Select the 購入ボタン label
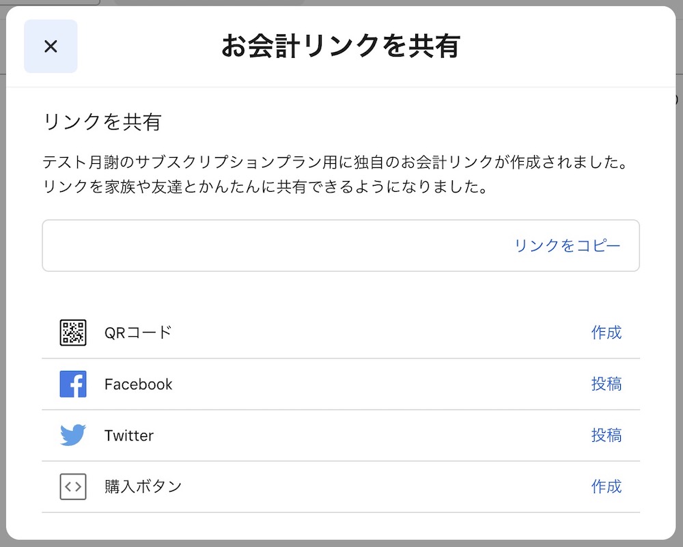683x547 pixels. (143, 486)
